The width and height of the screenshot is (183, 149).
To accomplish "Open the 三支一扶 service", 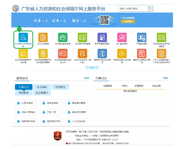I will click(51, 112).
